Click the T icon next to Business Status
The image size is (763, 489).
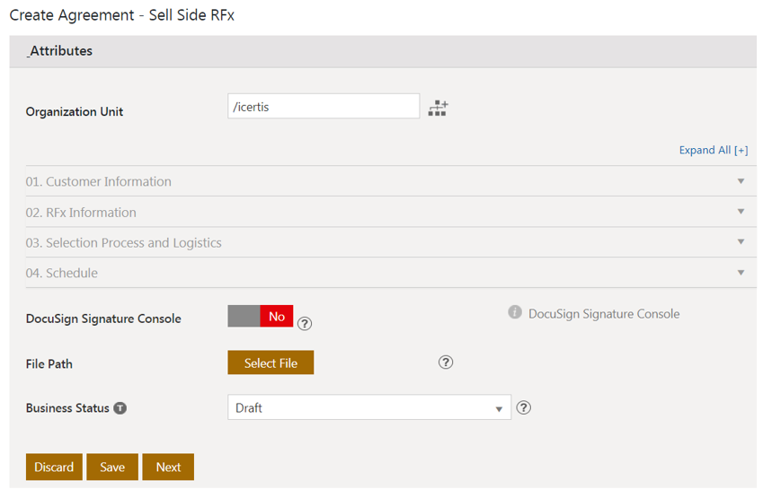tap(120, 407)
